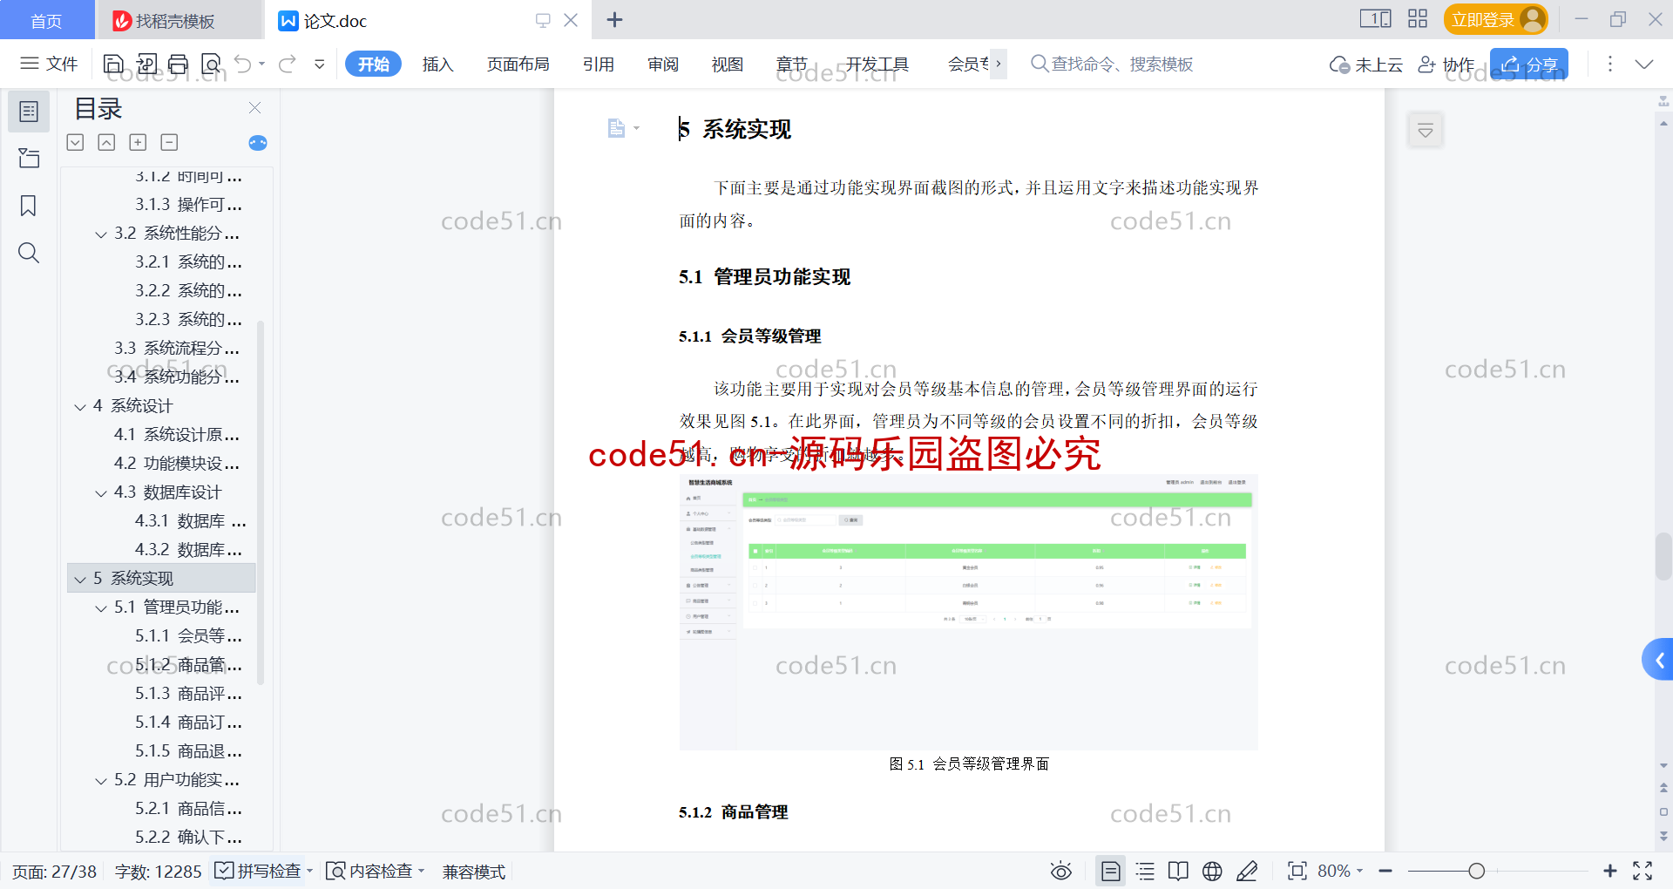The width and height of the screenshot is (1673, 889).
Task: Click the 协作 collaboration button
Action: point(1446,64)
